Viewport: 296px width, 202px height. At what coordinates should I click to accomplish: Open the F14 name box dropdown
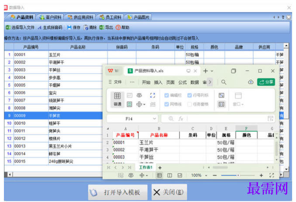155,118
